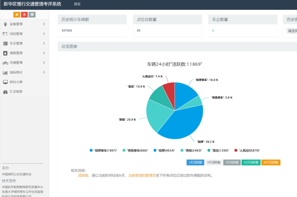The width and height of the screenshot is (297, 197).
Task: Click the dashboard gauge icon for 汇总报表
Action: [5, 92]
